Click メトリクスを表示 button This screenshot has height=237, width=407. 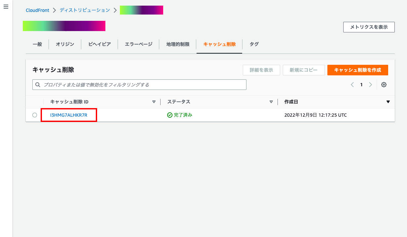369,27
